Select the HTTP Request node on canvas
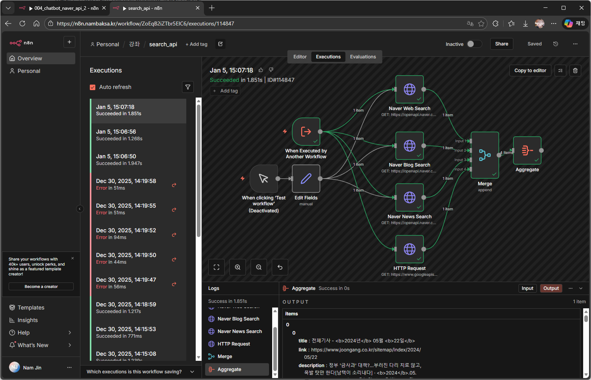This screenshot has width=591, height=380. pos(409,249)
